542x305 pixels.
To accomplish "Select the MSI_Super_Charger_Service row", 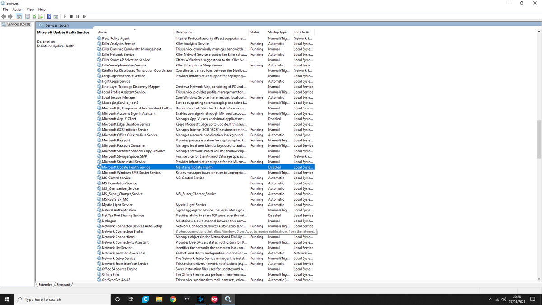I will tap(206, 194).
